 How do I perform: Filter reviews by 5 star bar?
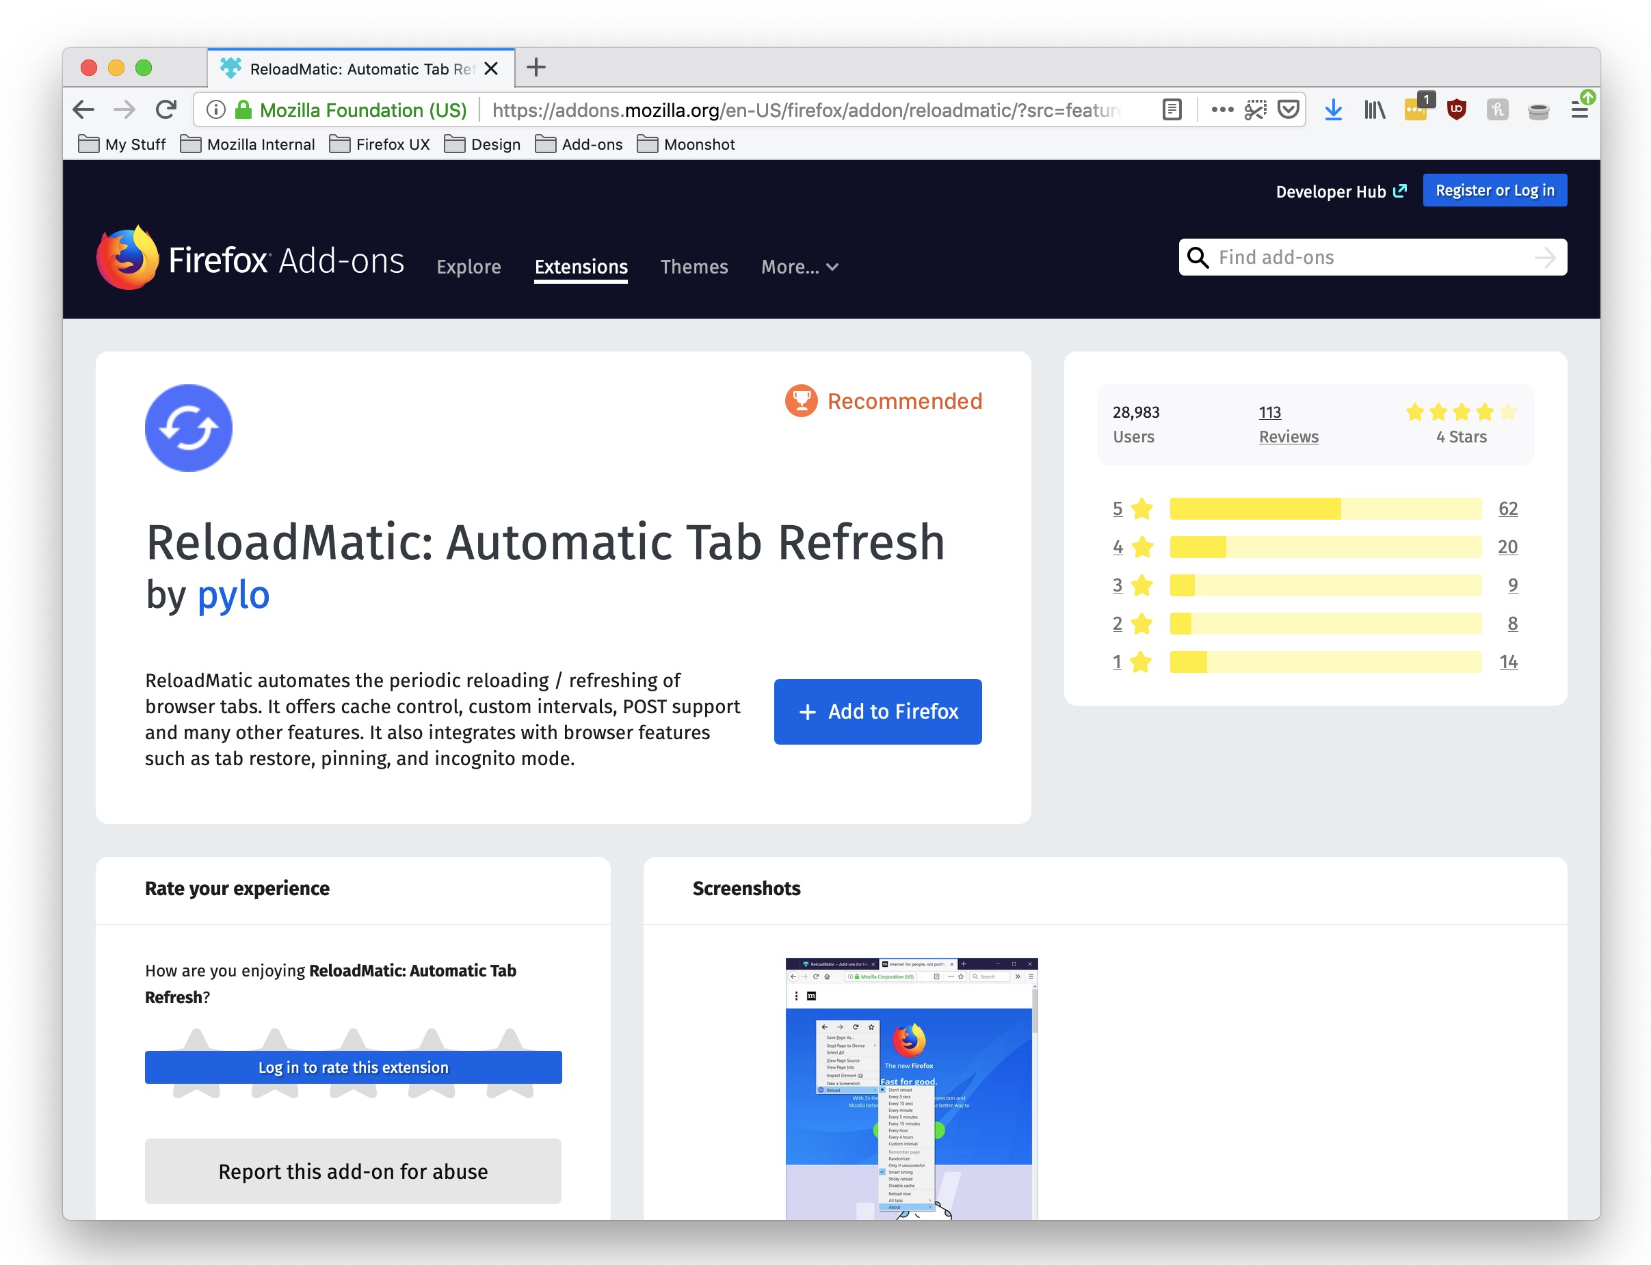(1325, 509)
